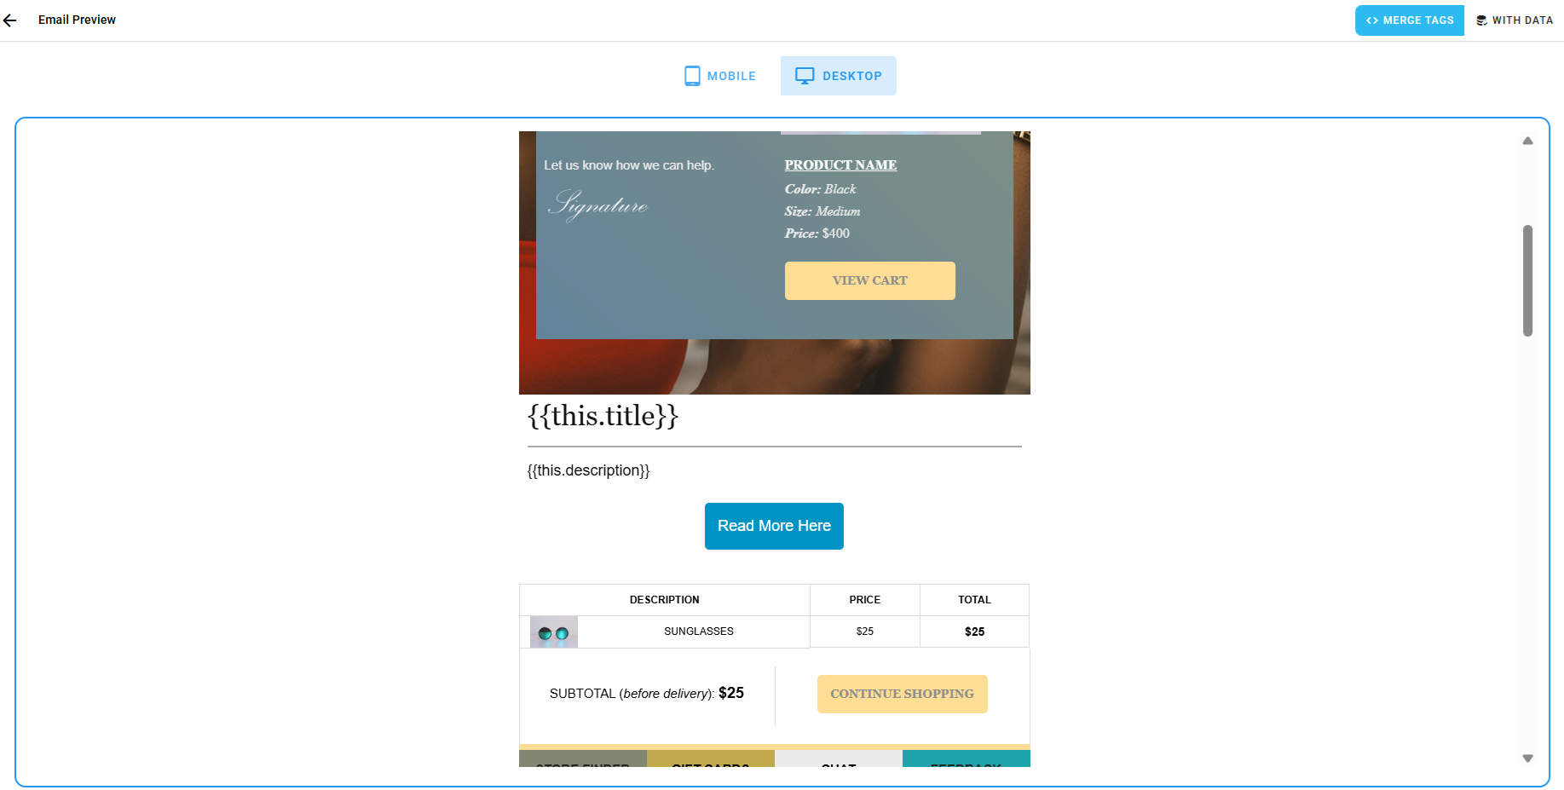Click the PRICE column header
The height and width of the screenshot is (790, 1564).
click(x=865, y=600)
